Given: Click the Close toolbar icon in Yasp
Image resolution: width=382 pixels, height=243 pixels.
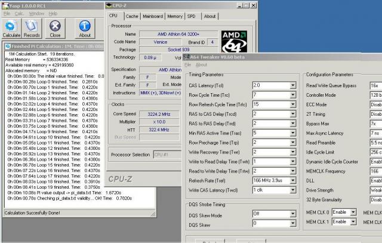Looking at the screenshot, I should [x=55, y=29].
